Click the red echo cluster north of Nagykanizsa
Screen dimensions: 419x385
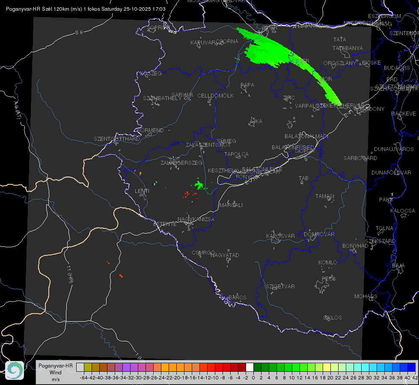pyautogui.click(x=190, y=195)
